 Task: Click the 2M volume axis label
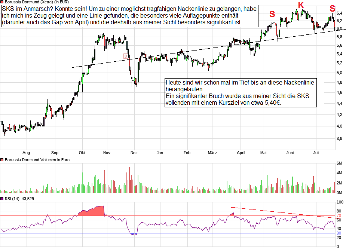[339, 183]
